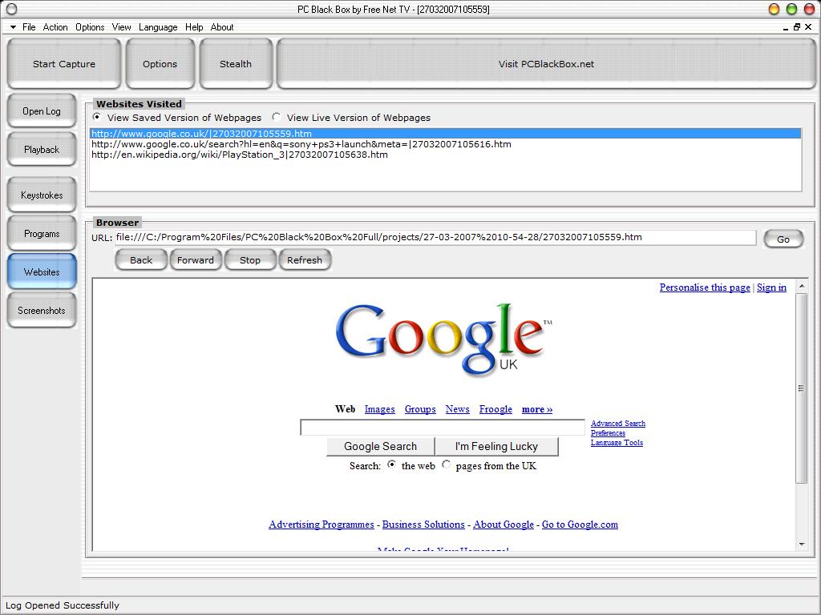Open the News link
Image resolution: width=821 pixels, height=615 pixels.
click(x=457, y=409)
